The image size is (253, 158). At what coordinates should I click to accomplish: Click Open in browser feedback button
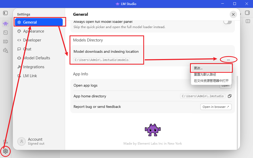(216, 107)
